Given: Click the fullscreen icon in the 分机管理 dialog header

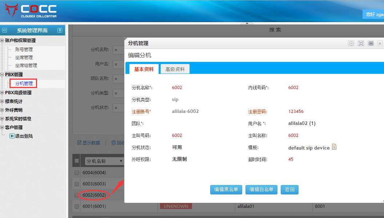Looking at the screenshot, I should (361, 43).
